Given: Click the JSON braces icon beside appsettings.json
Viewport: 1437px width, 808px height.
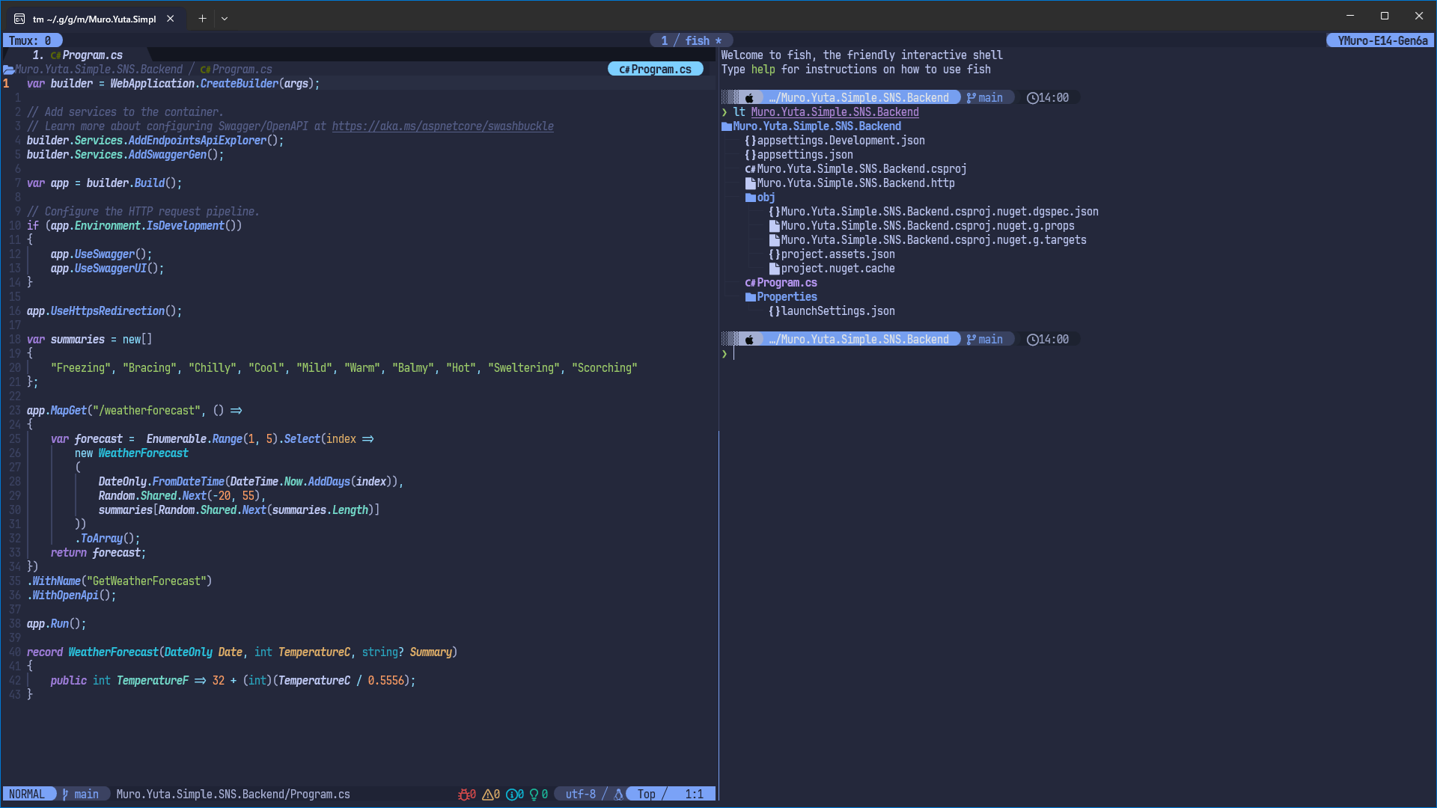Looking at the screenshot, I should pos(751,155).
